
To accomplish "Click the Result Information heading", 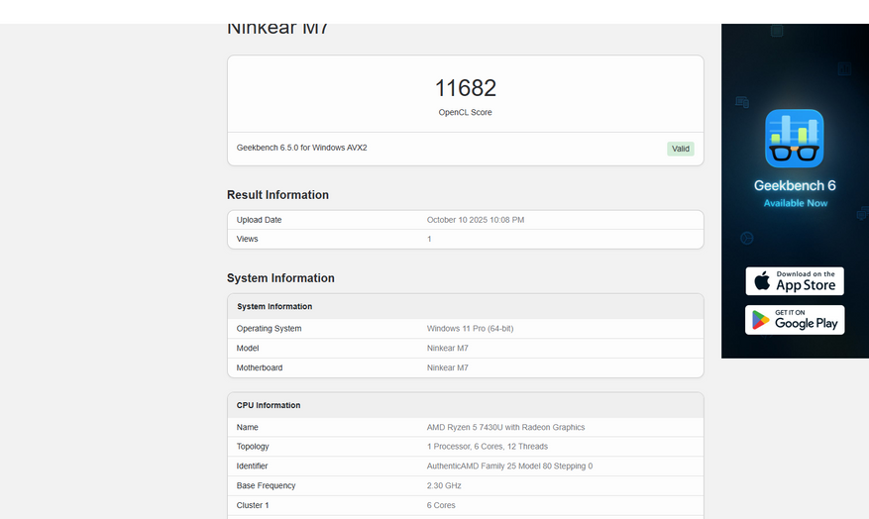I will tap(277, 195).
